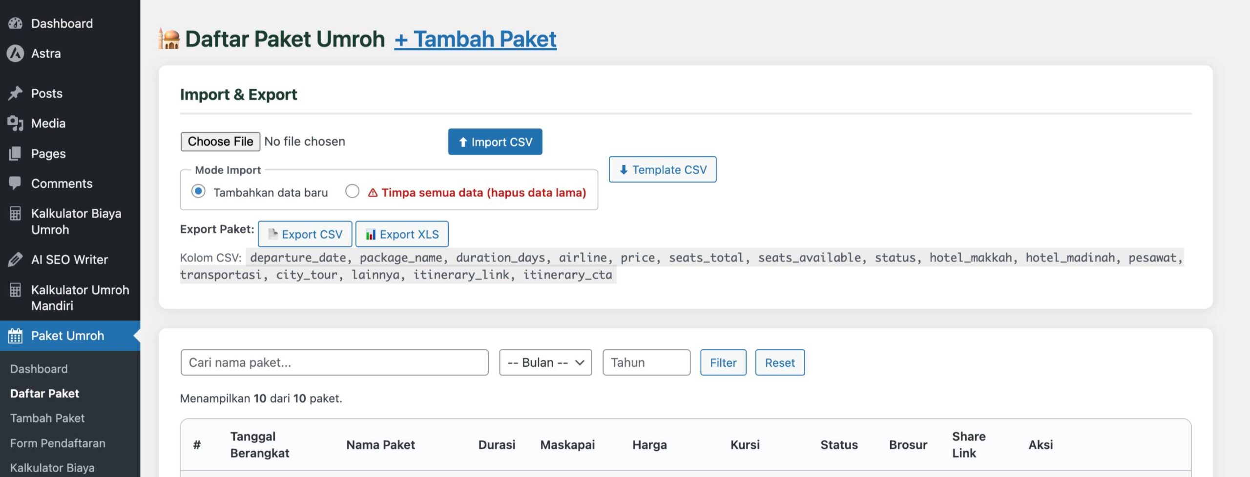Click the Harga column header
Image resolution: width=1250 pixels, height=477 pixels.
coord(649,445)
